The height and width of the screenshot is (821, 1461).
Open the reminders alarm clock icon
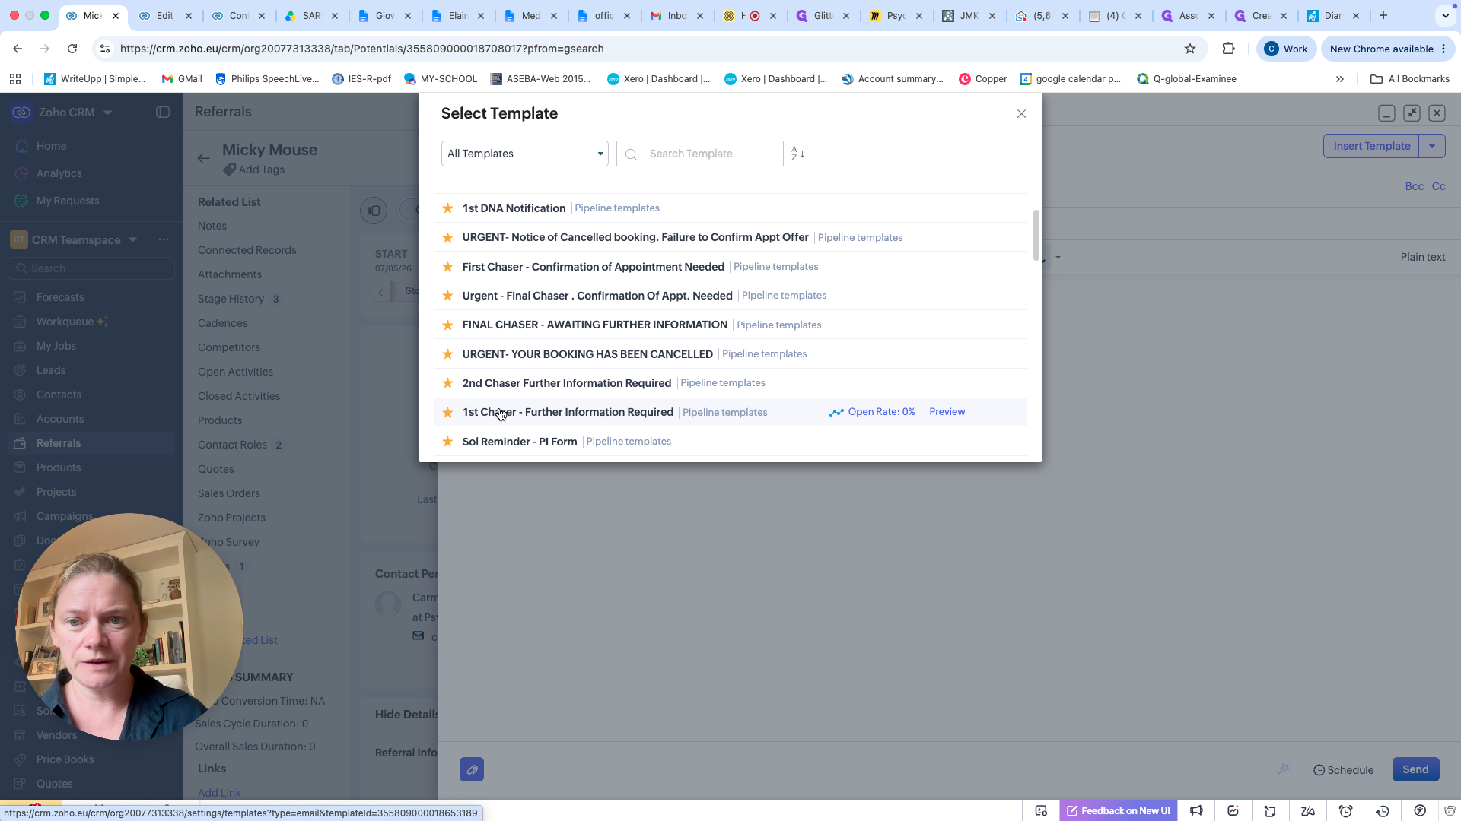pyautogui.click(x=1345, y=811)
